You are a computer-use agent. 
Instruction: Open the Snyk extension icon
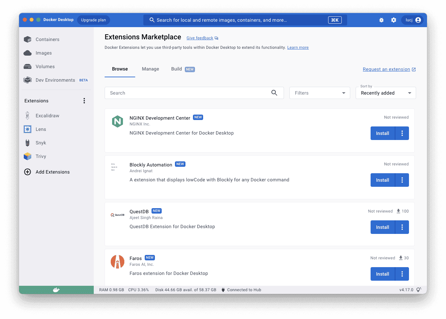pos(28,143)
